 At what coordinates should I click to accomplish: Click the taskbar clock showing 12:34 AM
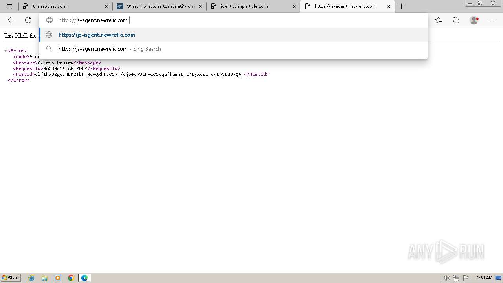tap(483, 278)
